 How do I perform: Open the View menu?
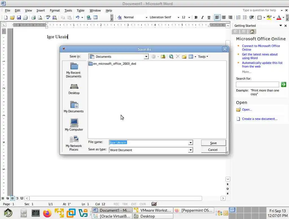[x=29, y=10]
